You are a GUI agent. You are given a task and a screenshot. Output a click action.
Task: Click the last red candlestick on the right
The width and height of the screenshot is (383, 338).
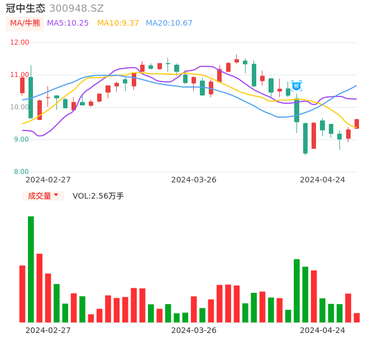pyautogui.click(x=357, y=124)
